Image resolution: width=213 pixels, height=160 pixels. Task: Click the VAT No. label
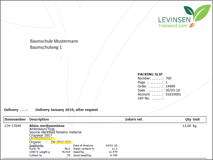point(144,98)
